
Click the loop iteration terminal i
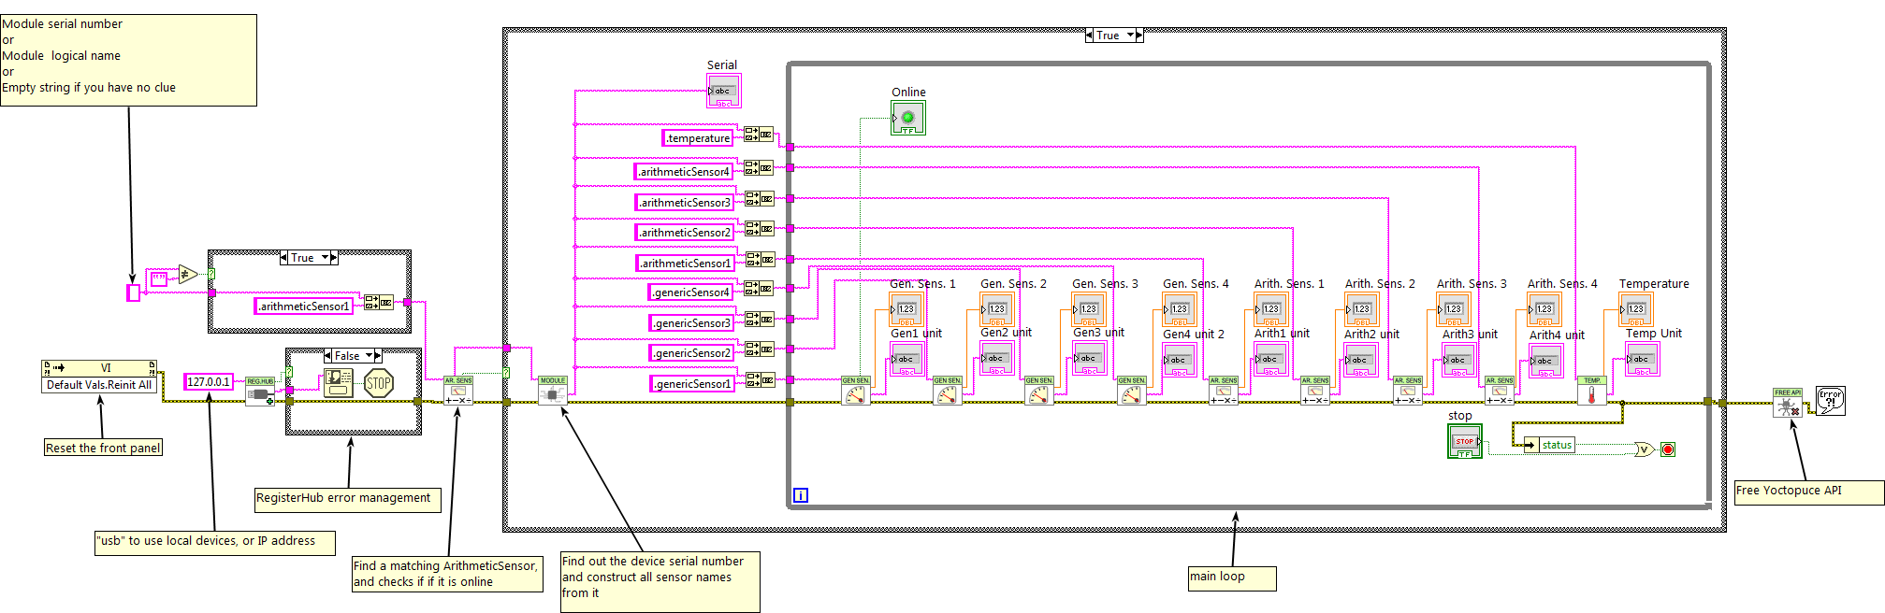point(801,495)
